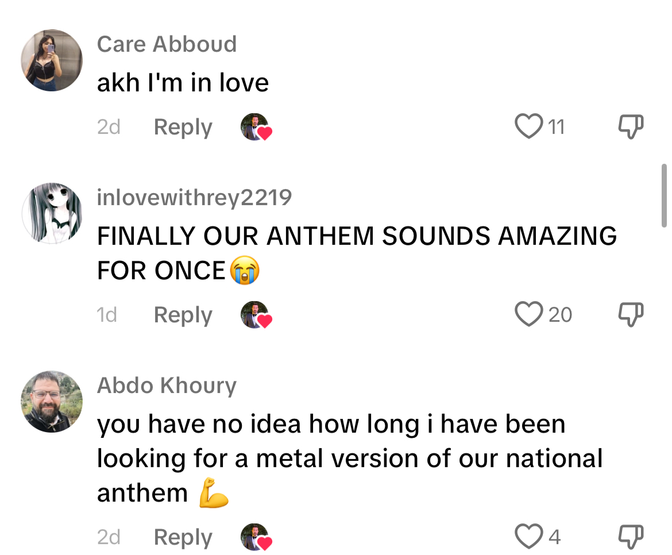Like Care Abboud's comment with the heart icon

tap(529, 127)
